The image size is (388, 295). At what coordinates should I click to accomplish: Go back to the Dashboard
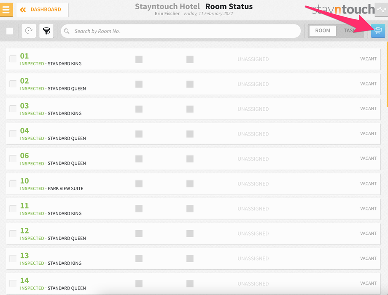[x=42, y=10]
